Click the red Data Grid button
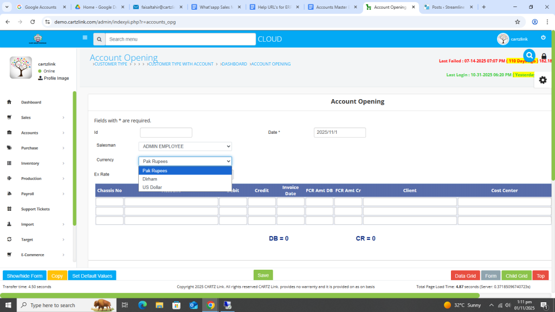Viewport: 555px width, 312px height. (x=465, y=276)
